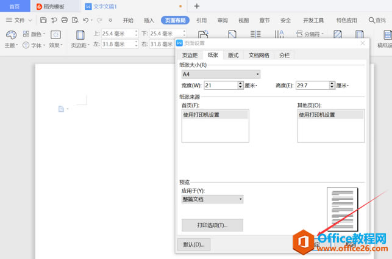Open a new tab with plus icon
Screen dimensions: 392x259
pyautogui.click(x=196, y=6)
